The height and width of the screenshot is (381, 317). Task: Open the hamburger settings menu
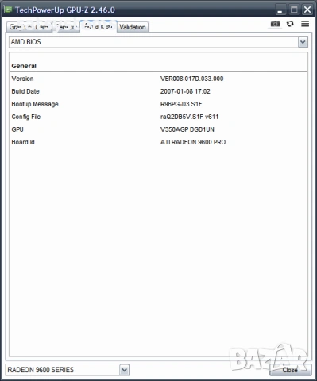click(305, 24)
